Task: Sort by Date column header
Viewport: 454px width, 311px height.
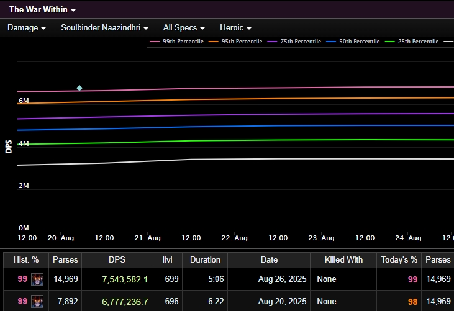Action: (x=269, y=260)
